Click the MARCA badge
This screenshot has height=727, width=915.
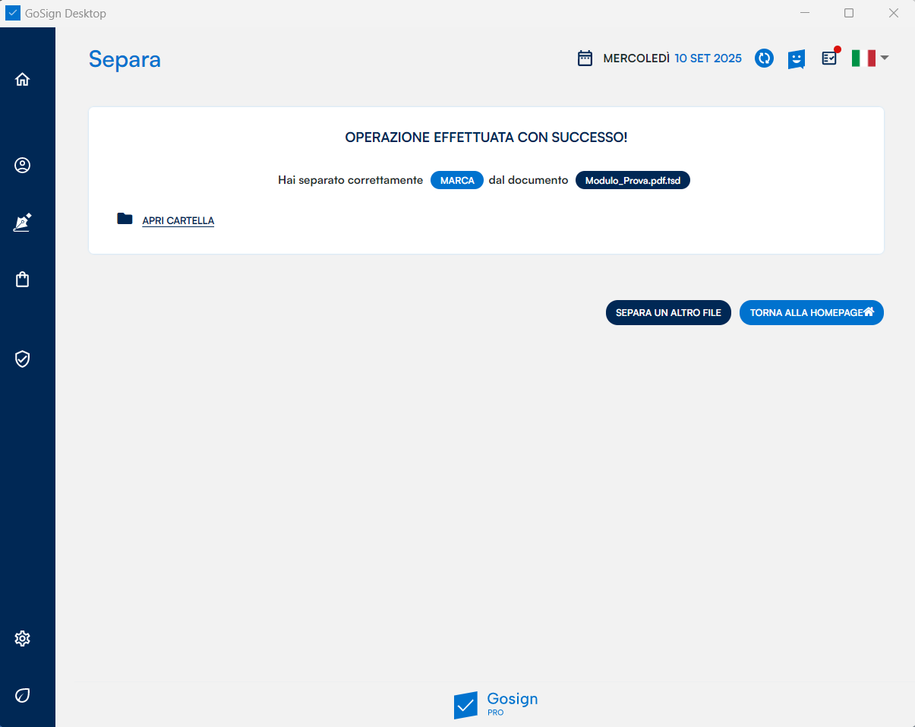pyautogui.click(x=457, y=181)
